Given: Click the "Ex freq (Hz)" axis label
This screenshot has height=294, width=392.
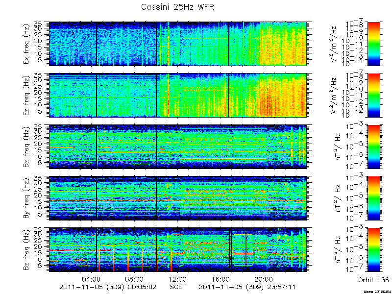Looking at the screenshot, I should click(27, 44).
